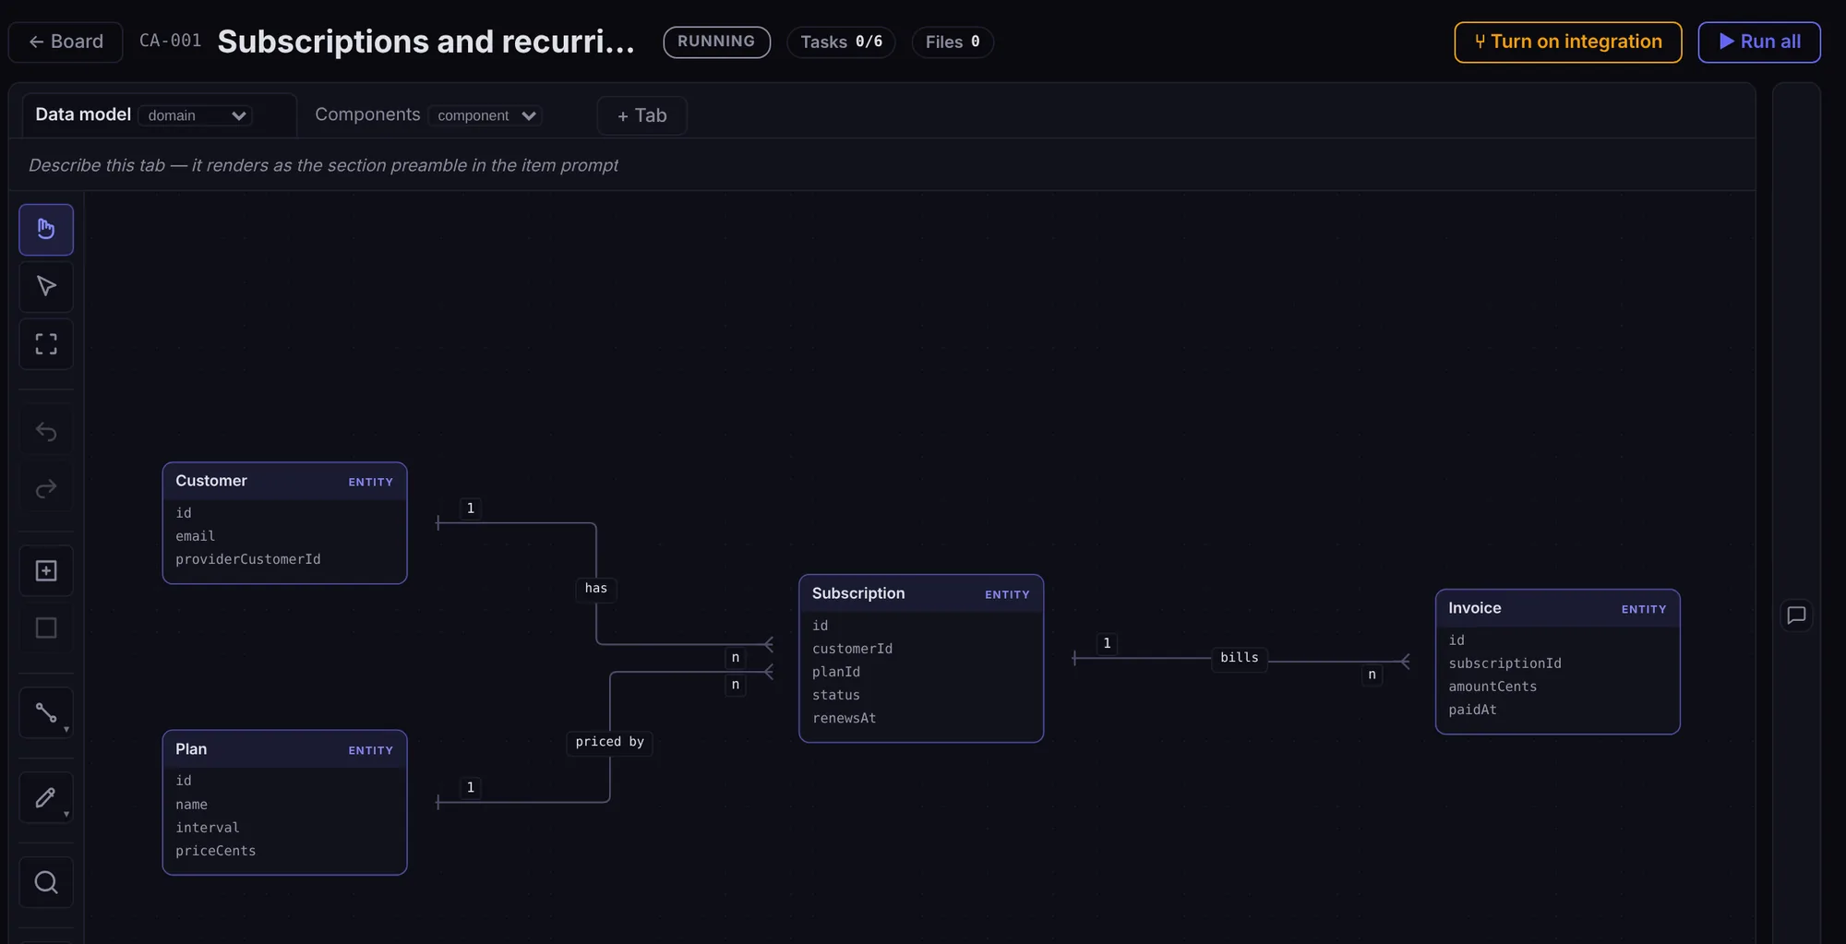The height and width of the screenshot is (944, 1846).
Task: Click the undo arrow icon
Action: (46, 432)
